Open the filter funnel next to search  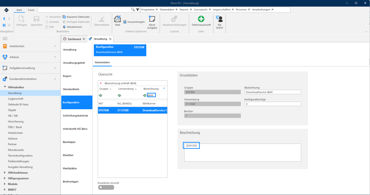click(137, 9)
